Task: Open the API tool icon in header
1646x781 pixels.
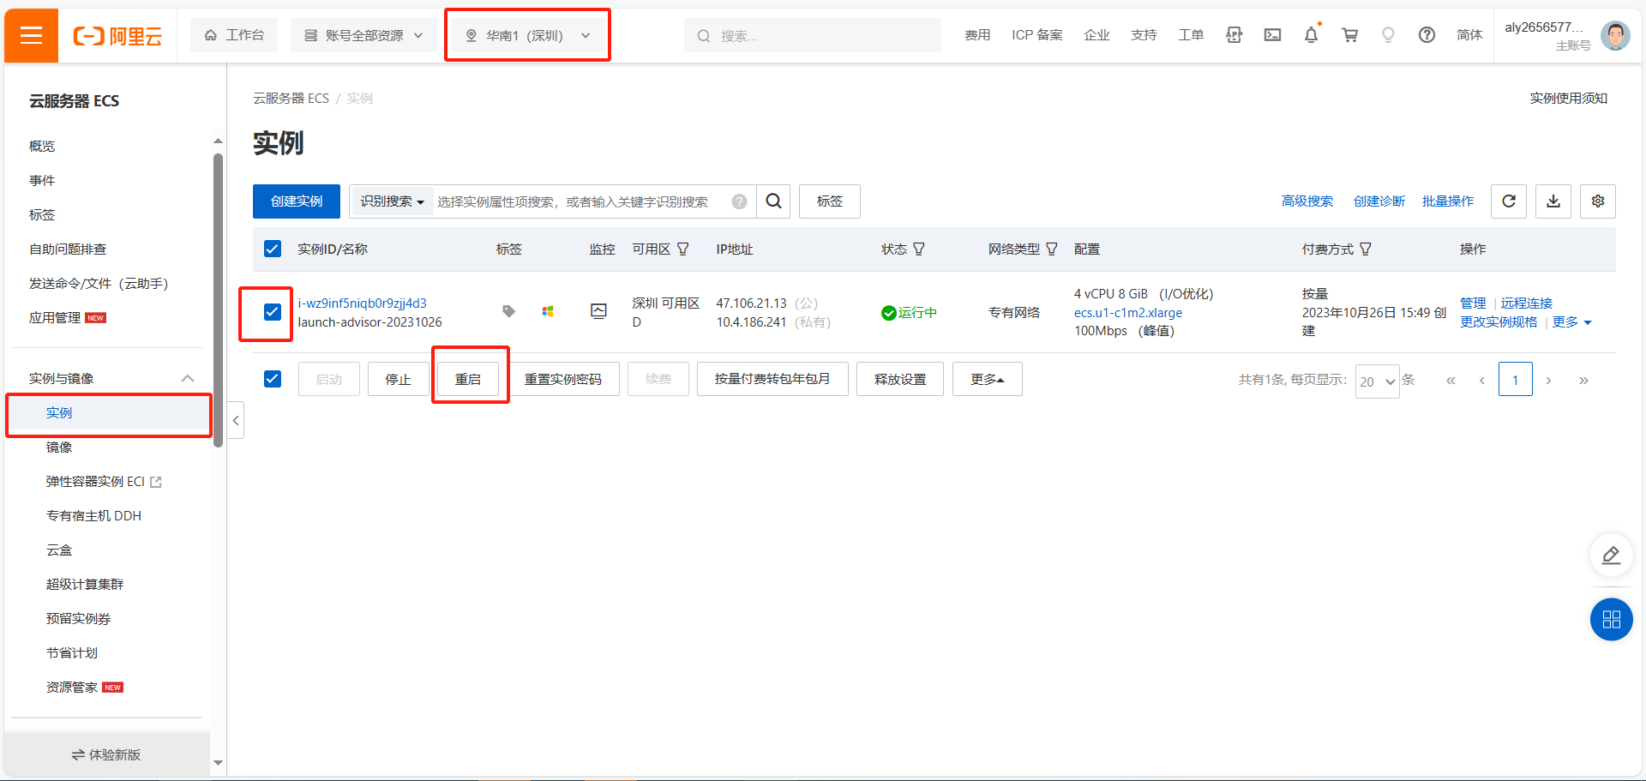Action: tap(1234, 35)
